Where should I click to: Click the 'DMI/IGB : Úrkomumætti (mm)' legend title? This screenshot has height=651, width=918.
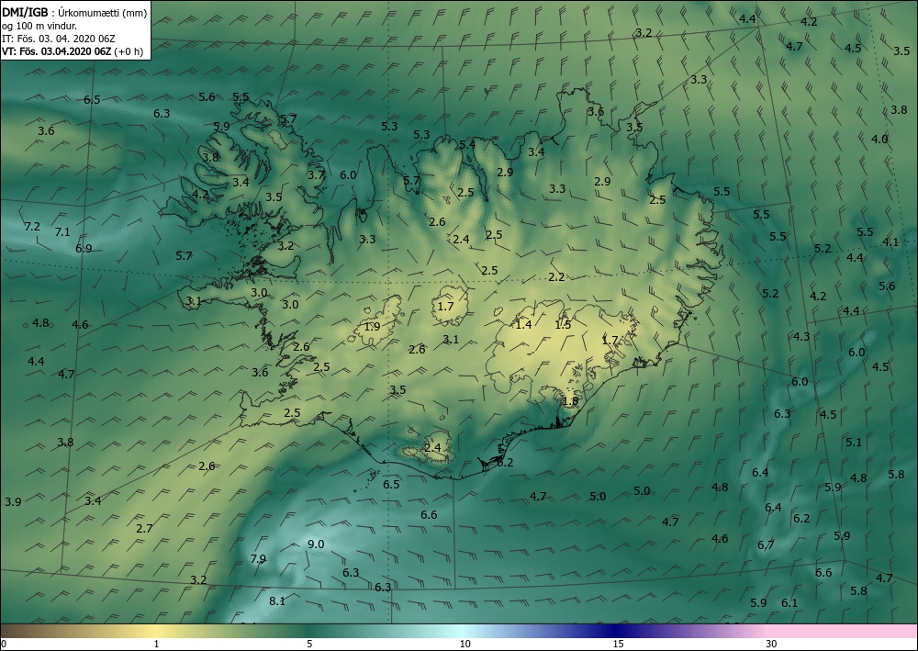tap(75, 12)
